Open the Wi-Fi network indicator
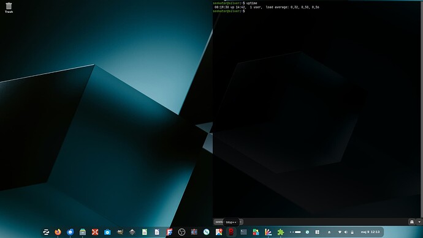This screenshot has height=238, width=423. (340, 232)
